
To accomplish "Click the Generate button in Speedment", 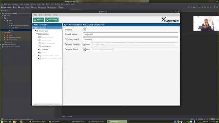I will pos(52,20).
